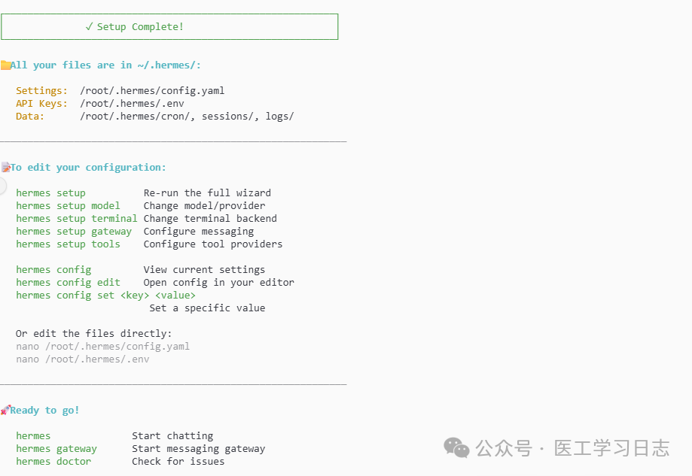Click the heading 'All your files are in ~/.hermes/:'
The height and width of the screenshot is (476, 692).
pyautogui.click(x=105, y=65)
